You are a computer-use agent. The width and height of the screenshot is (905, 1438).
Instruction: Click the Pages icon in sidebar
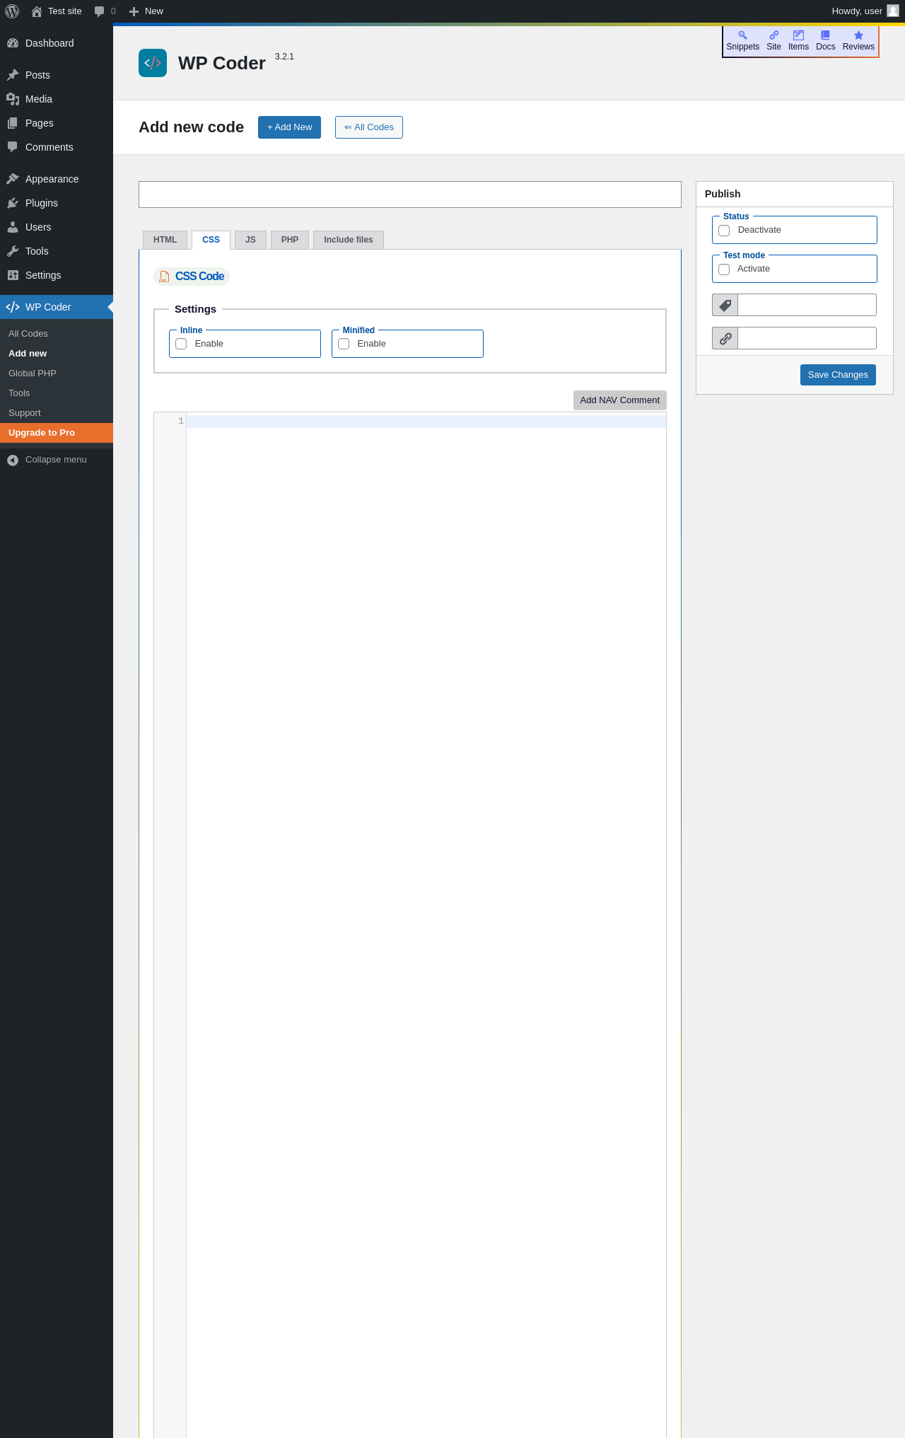tap(13, 123)
